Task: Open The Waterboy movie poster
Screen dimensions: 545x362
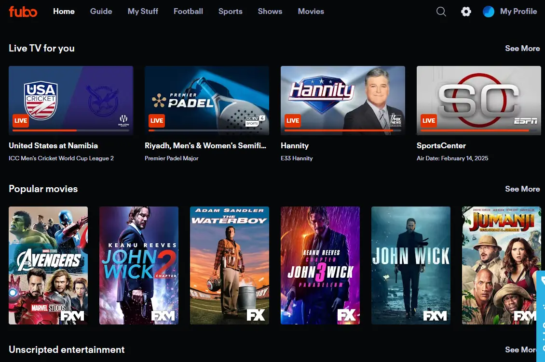Action: [x=230, y=266]
